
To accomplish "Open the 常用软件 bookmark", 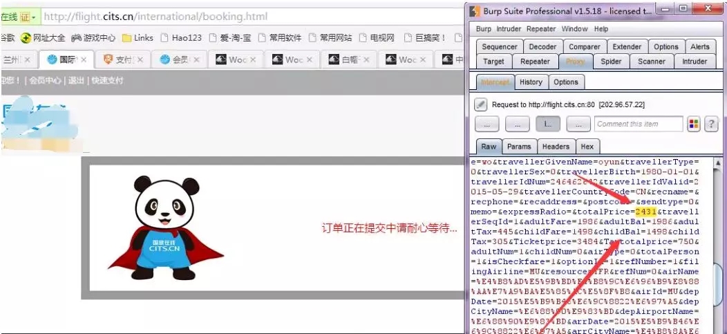I will [280, 37].
